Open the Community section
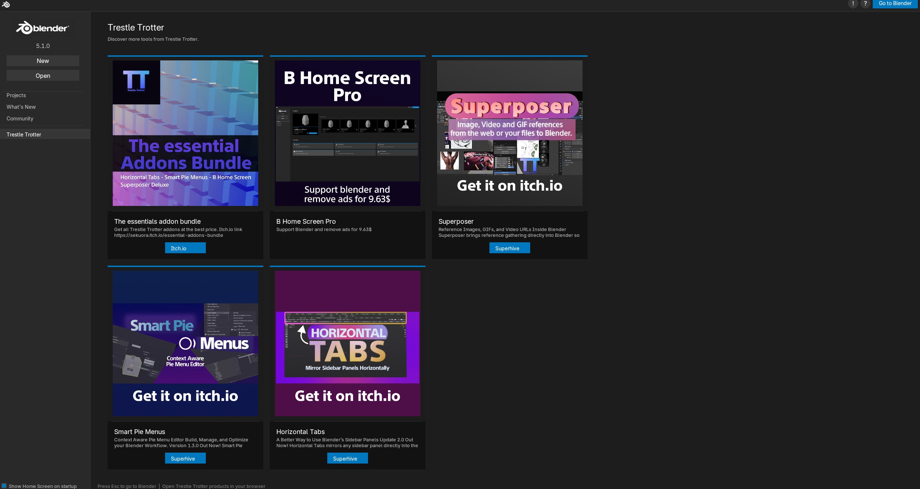The image size is (920, 489). click(20, 118)
